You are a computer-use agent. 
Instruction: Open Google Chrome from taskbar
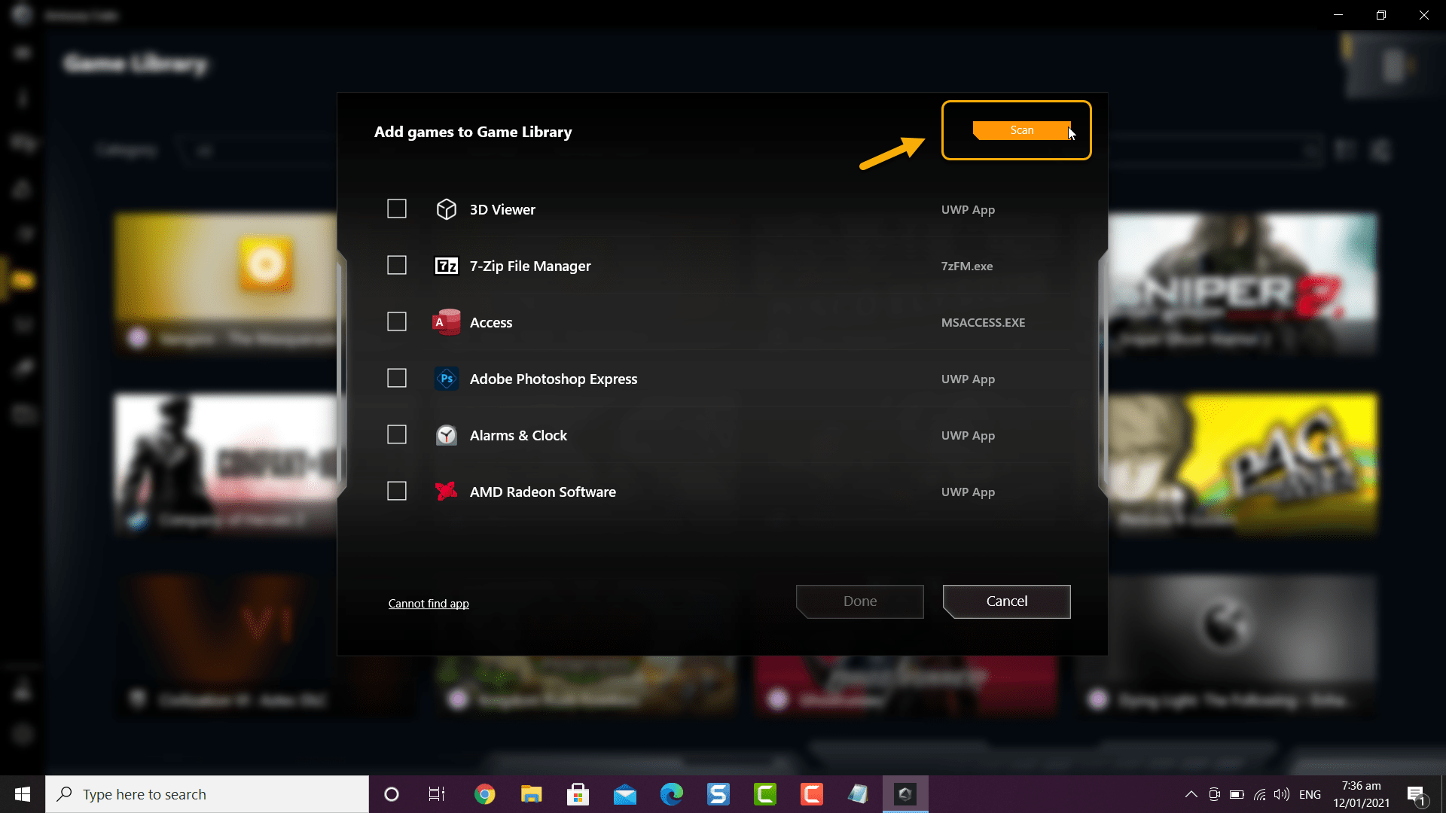[x=485, y=794]
